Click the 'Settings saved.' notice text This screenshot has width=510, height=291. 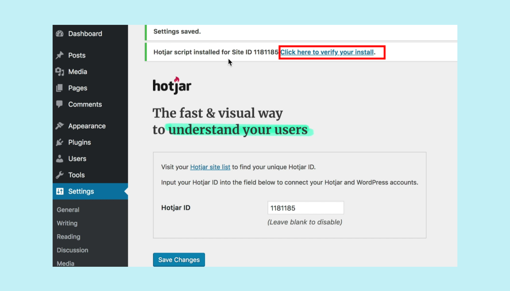(177, 32)
